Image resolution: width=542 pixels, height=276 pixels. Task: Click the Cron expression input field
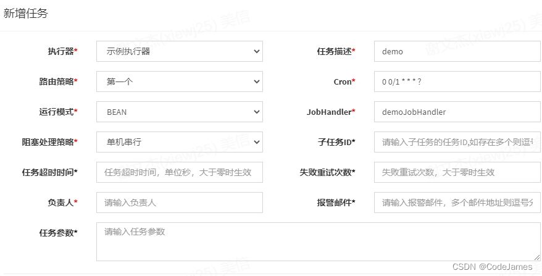coord(457,82)
